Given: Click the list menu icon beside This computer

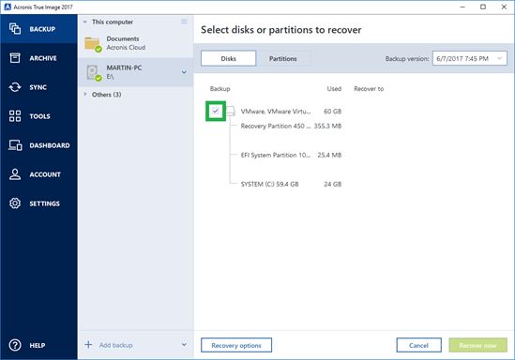Looking at the screenshot, I should pos(184,22).
